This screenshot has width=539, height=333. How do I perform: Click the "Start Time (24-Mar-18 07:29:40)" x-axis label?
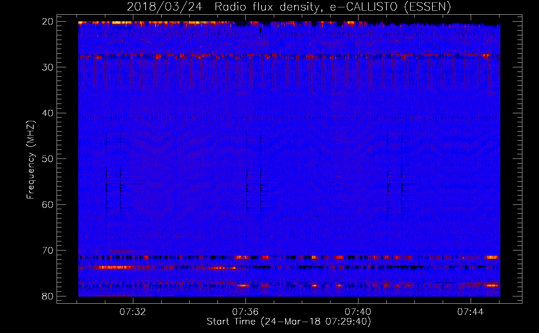coord(289,322)
